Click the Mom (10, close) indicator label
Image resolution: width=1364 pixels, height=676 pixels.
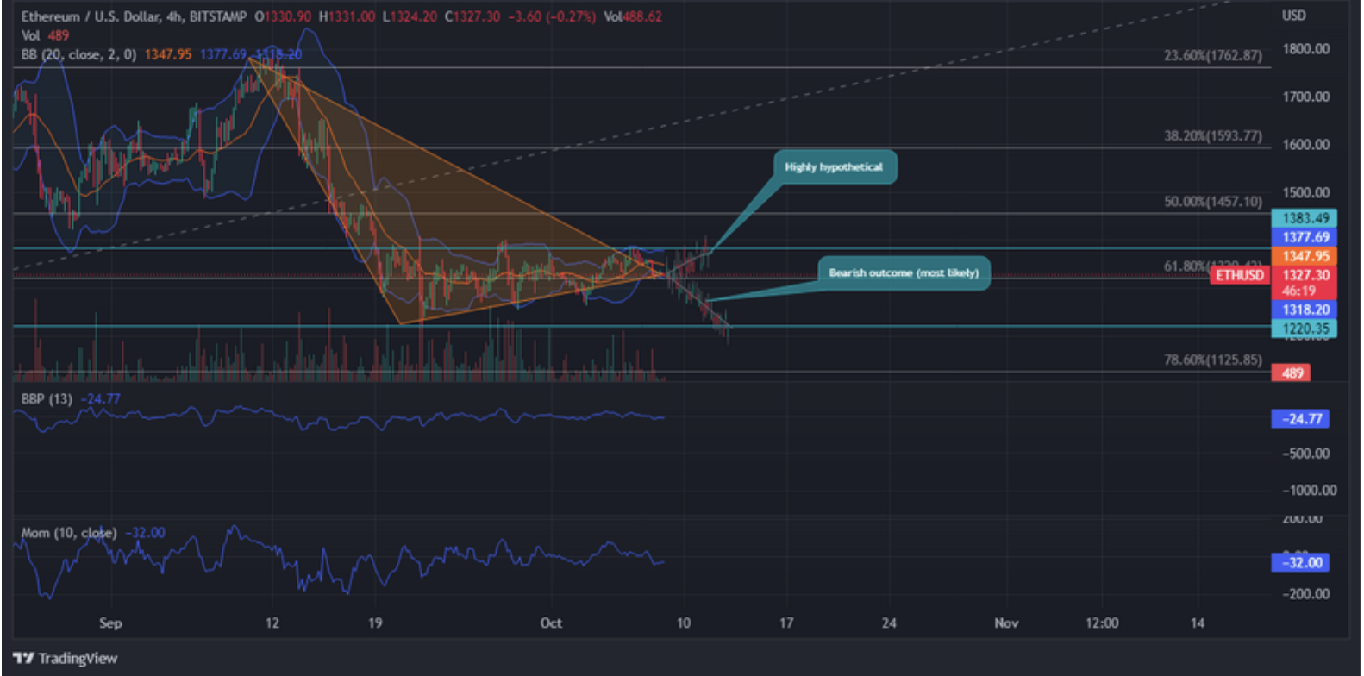68,533
